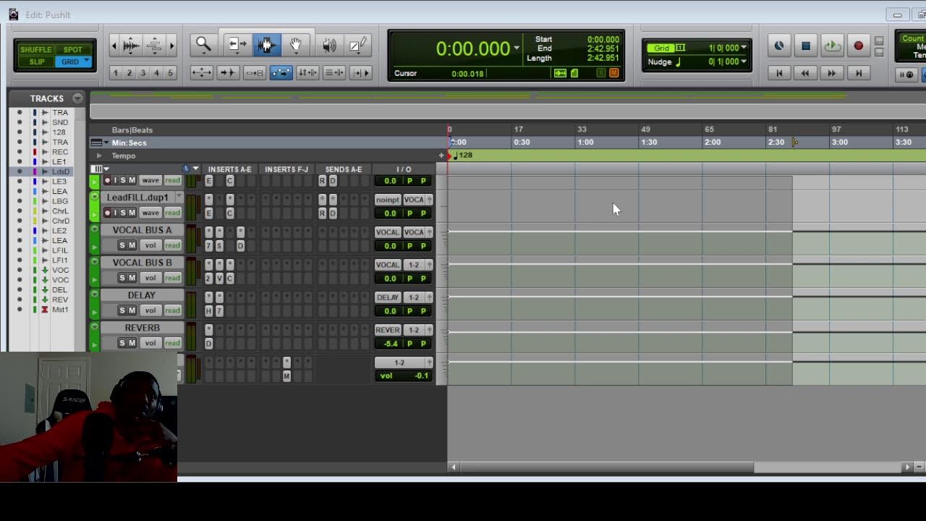Open Edit window view selector dropdown

point(99,169)
